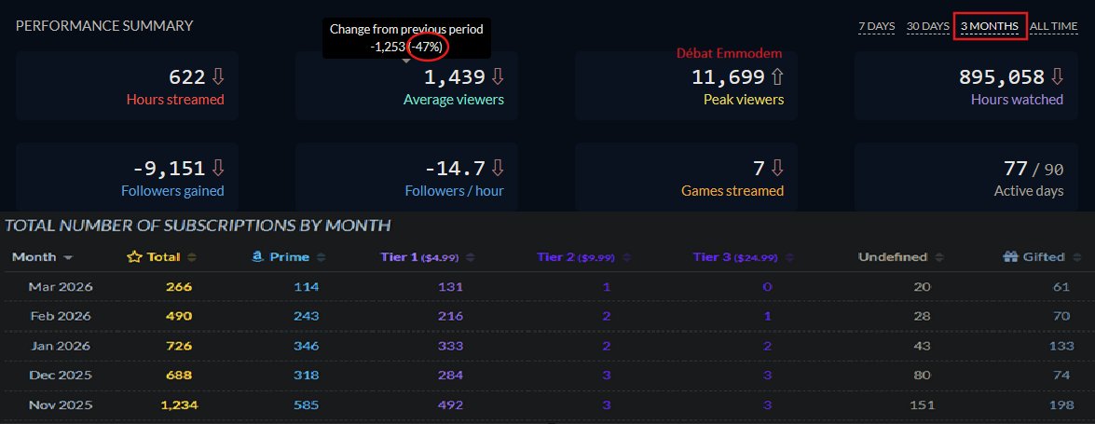
Task: Click the Dec 2025 total value 688
Action: click(179, 376)
